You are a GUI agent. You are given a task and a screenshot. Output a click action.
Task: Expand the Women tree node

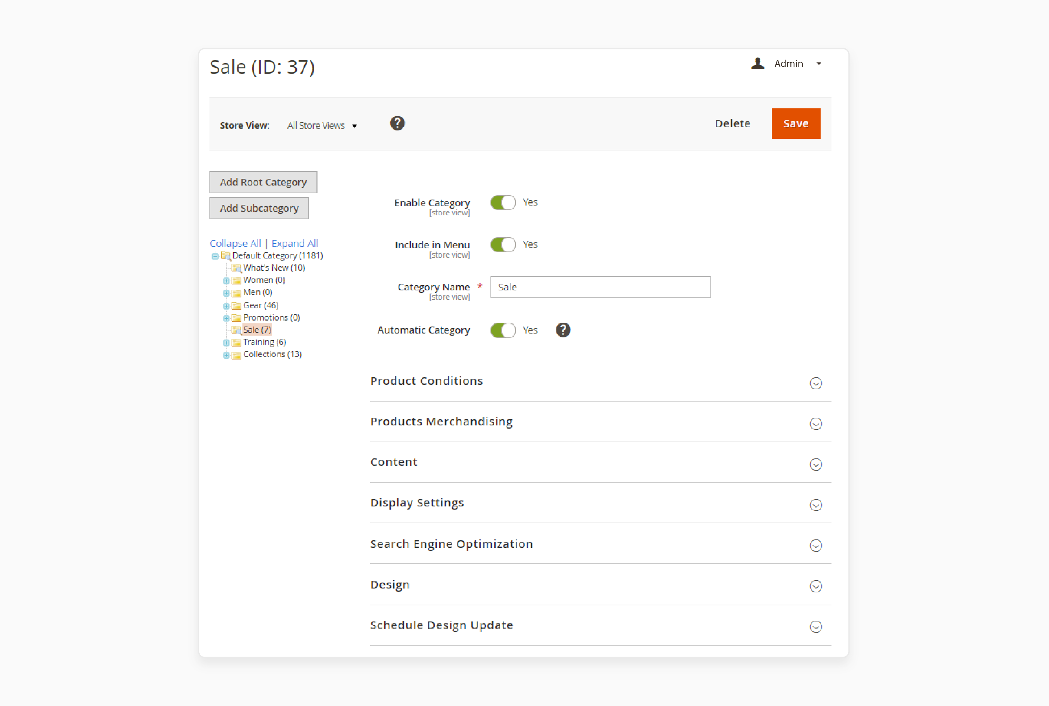point(226,281)
